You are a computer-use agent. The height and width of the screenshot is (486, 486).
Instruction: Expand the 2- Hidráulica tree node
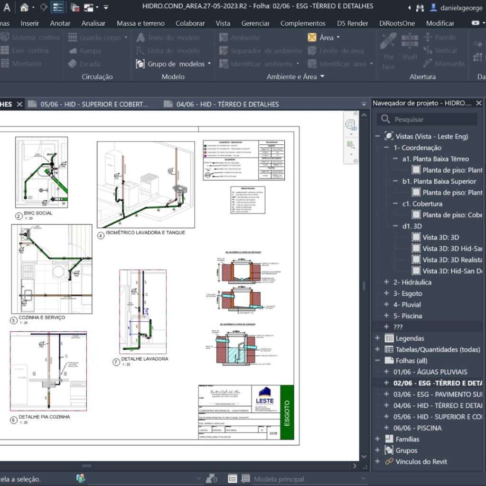click(x=387, y=282)
